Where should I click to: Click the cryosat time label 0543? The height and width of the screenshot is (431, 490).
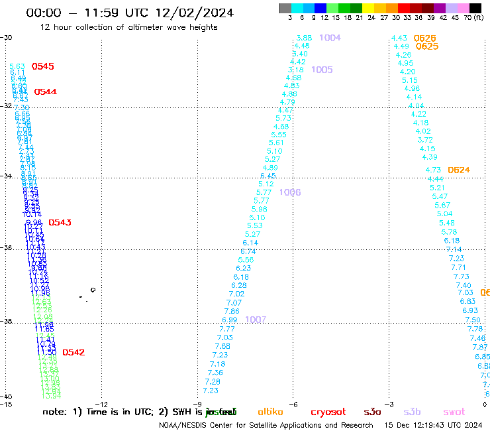(x=60, y=223)
